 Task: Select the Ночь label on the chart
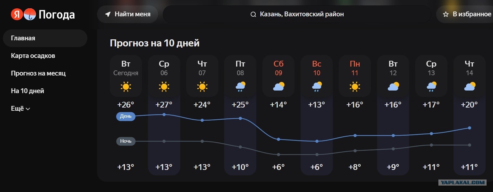pos(126,141)
